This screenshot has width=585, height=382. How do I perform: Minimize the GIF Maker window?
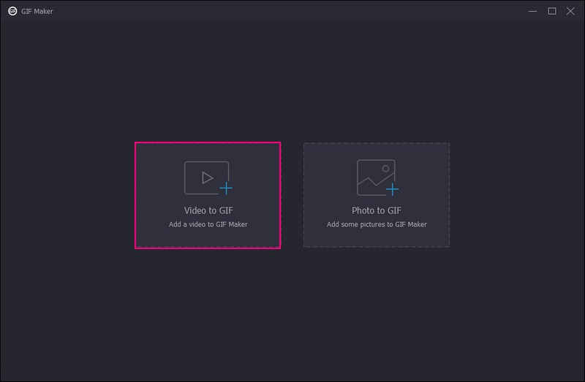533,11
